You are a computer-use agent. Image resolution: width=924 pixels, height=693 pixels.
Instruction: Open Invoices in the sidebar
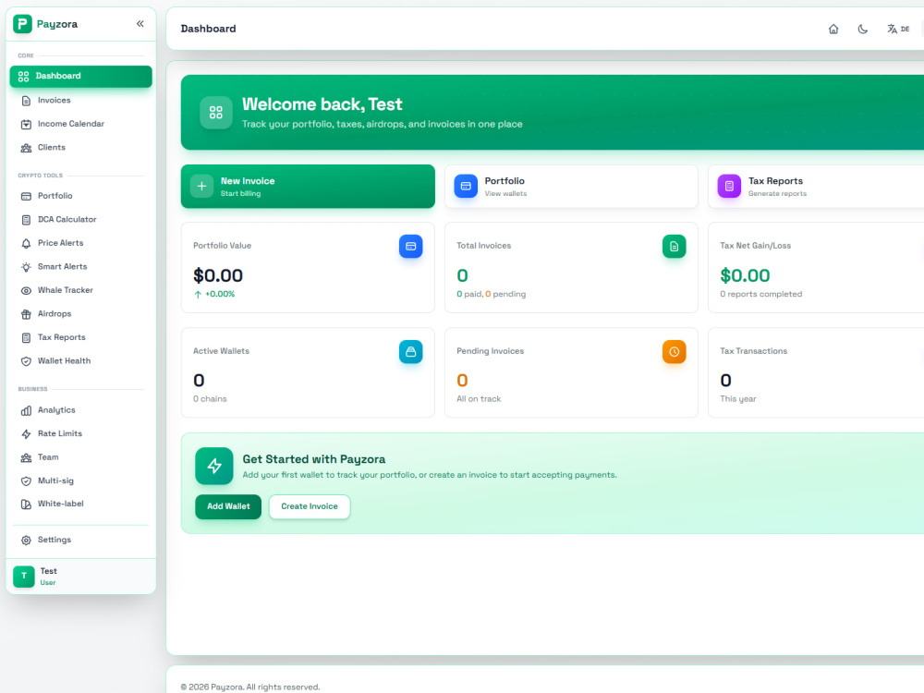point(80,100)
